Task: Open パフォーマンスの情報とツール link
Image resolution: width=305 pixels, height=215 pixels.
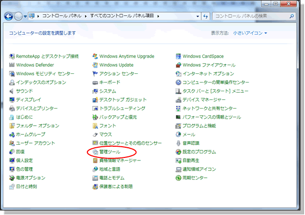Action: point(211,117)
